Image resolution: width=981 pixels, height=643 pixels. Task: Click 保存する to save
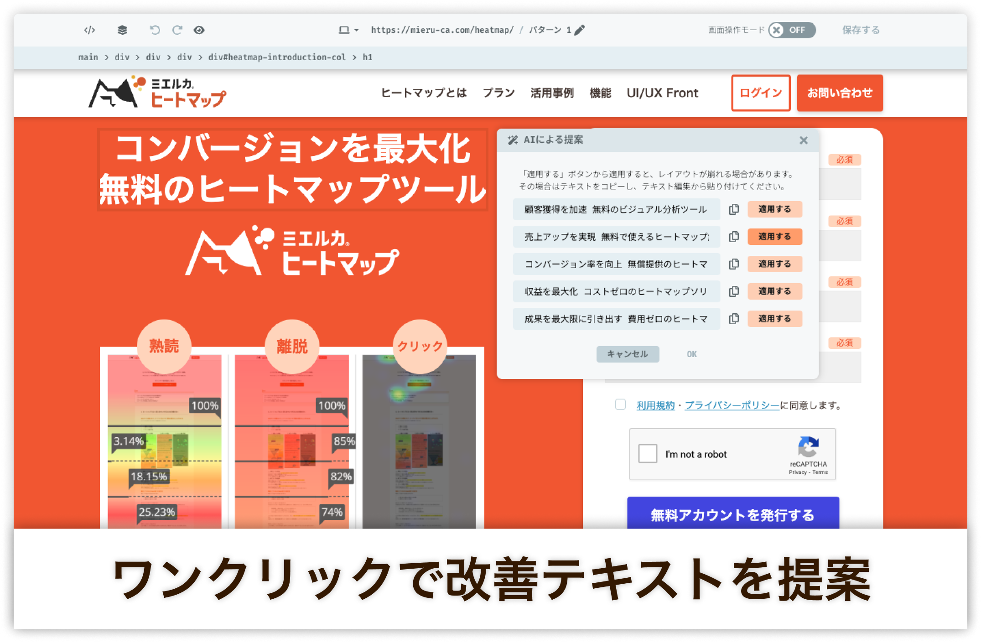pyautogui.click(x=861, y=30)
